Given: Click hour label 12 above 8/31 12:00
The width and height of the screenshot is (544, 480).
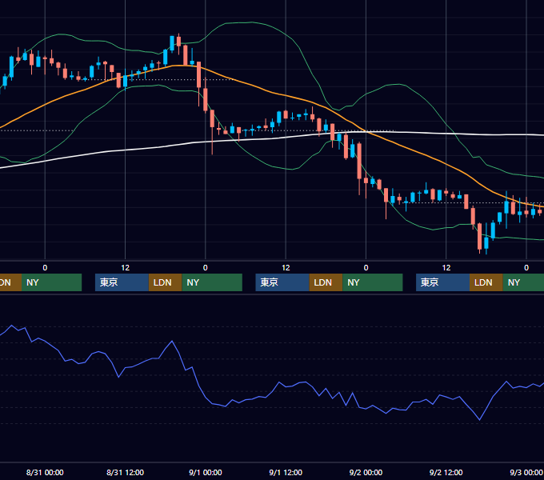Looking at the screenshot, I should click(x=126, y=268).
